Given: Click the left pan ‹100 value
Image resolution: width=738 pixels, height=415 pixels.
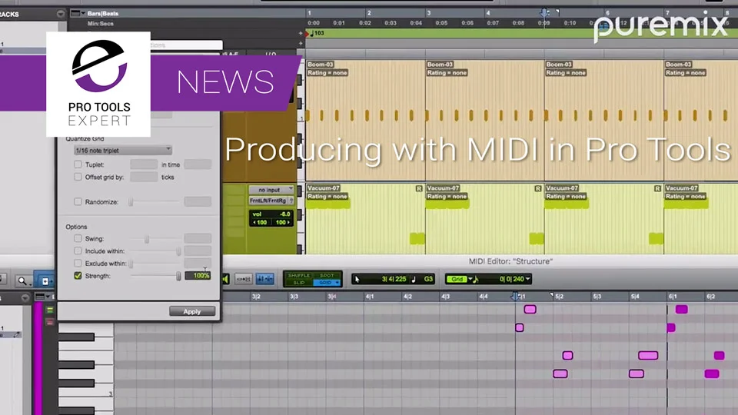Looking at the screenshot, I should coord(260,222).
